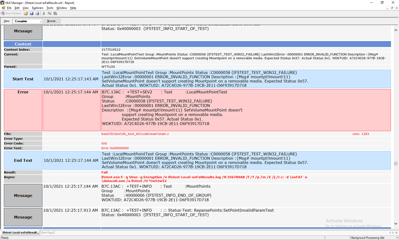Click the Start Test label cell
Image resolution: width=399 pixels, height=240 pixels.
tap(23, 79)
